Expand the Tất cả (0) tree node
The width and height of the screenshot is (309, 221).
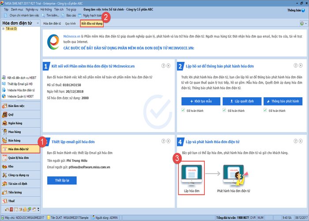3,29
